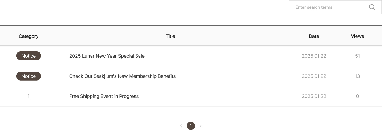Go to previous page using left chevron

point(181,126)
